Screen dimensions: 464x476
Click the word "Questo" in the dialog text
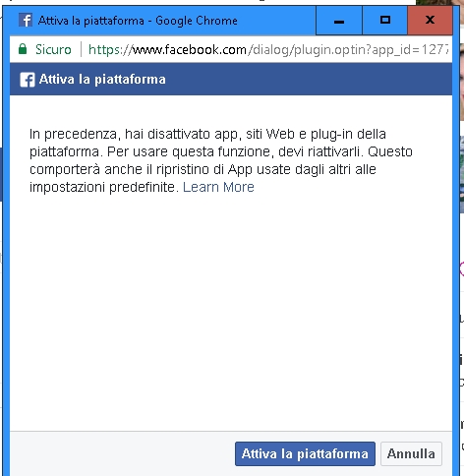click(x=390, y=151)
